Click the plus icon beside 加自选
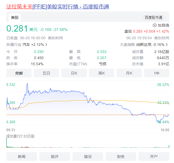The image size is (174, 163). [x=155, y=25]
